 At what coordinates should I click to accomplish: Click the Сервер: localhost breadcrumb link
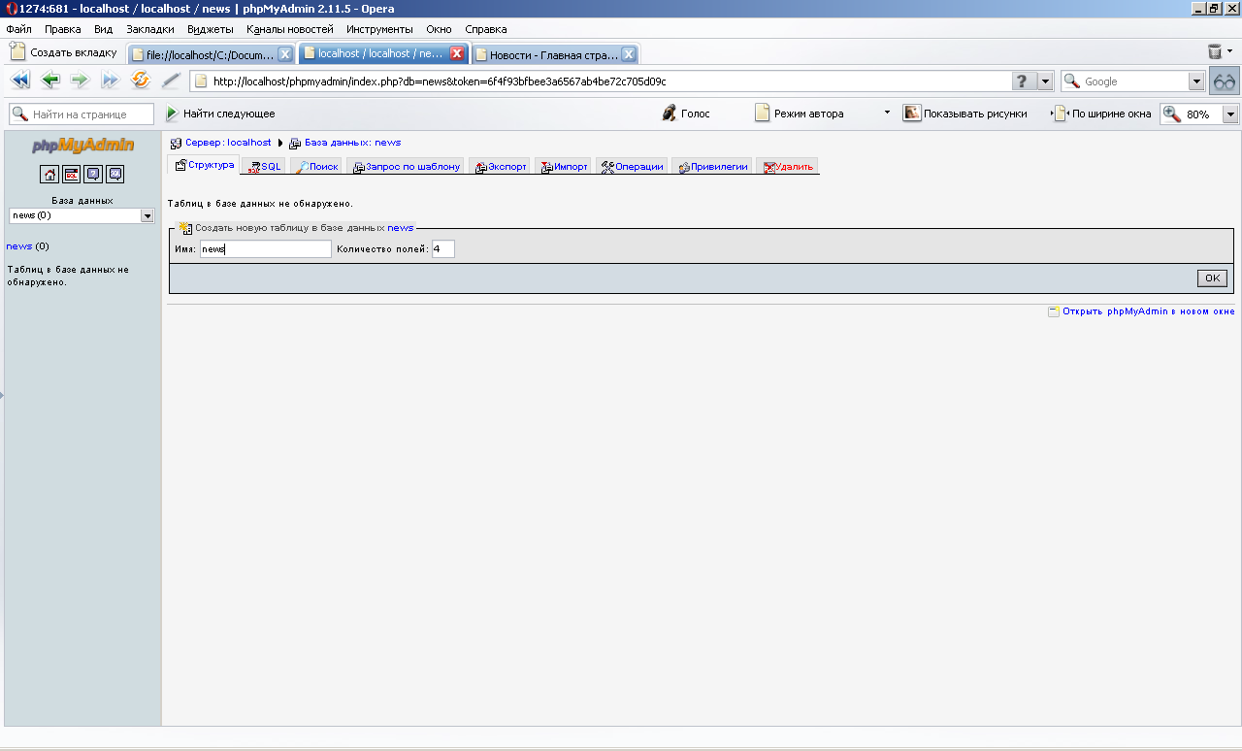point(228,143)
